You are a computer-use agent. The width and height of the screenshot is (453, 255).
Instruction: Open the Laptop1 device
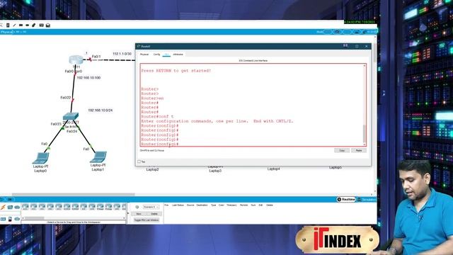click(98, 157)
